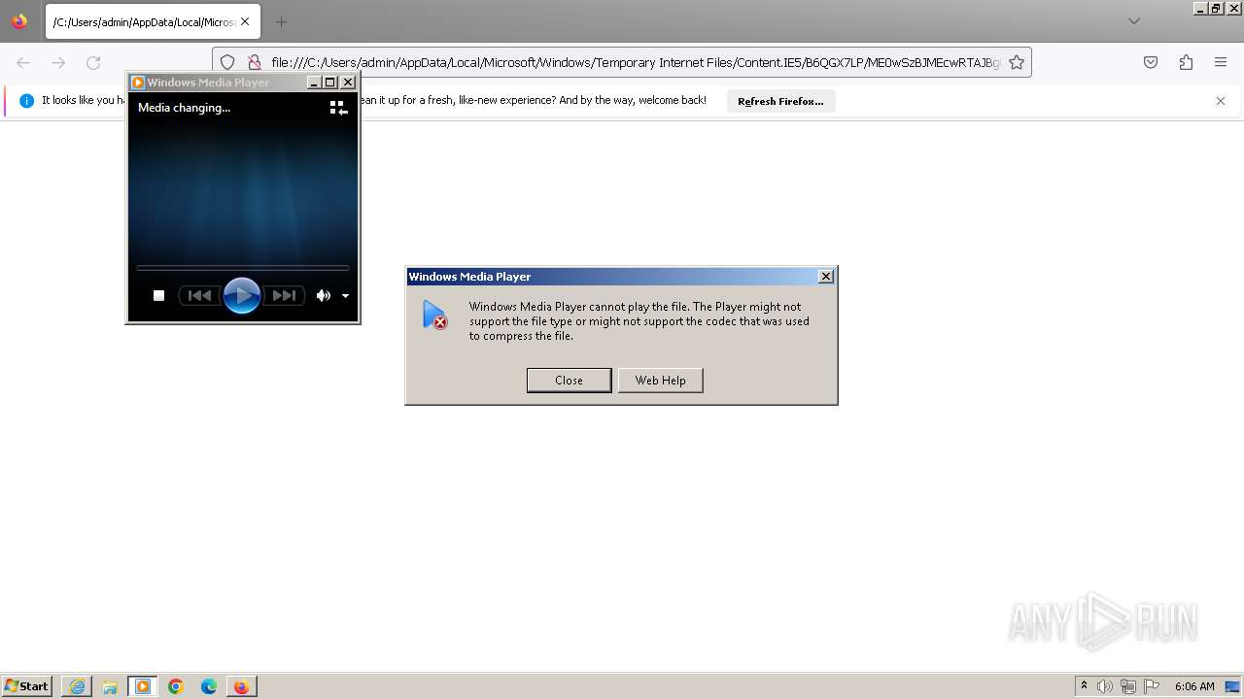Click the Refresh Firefox button
The image size is (1244, 699).
point(780,101)
